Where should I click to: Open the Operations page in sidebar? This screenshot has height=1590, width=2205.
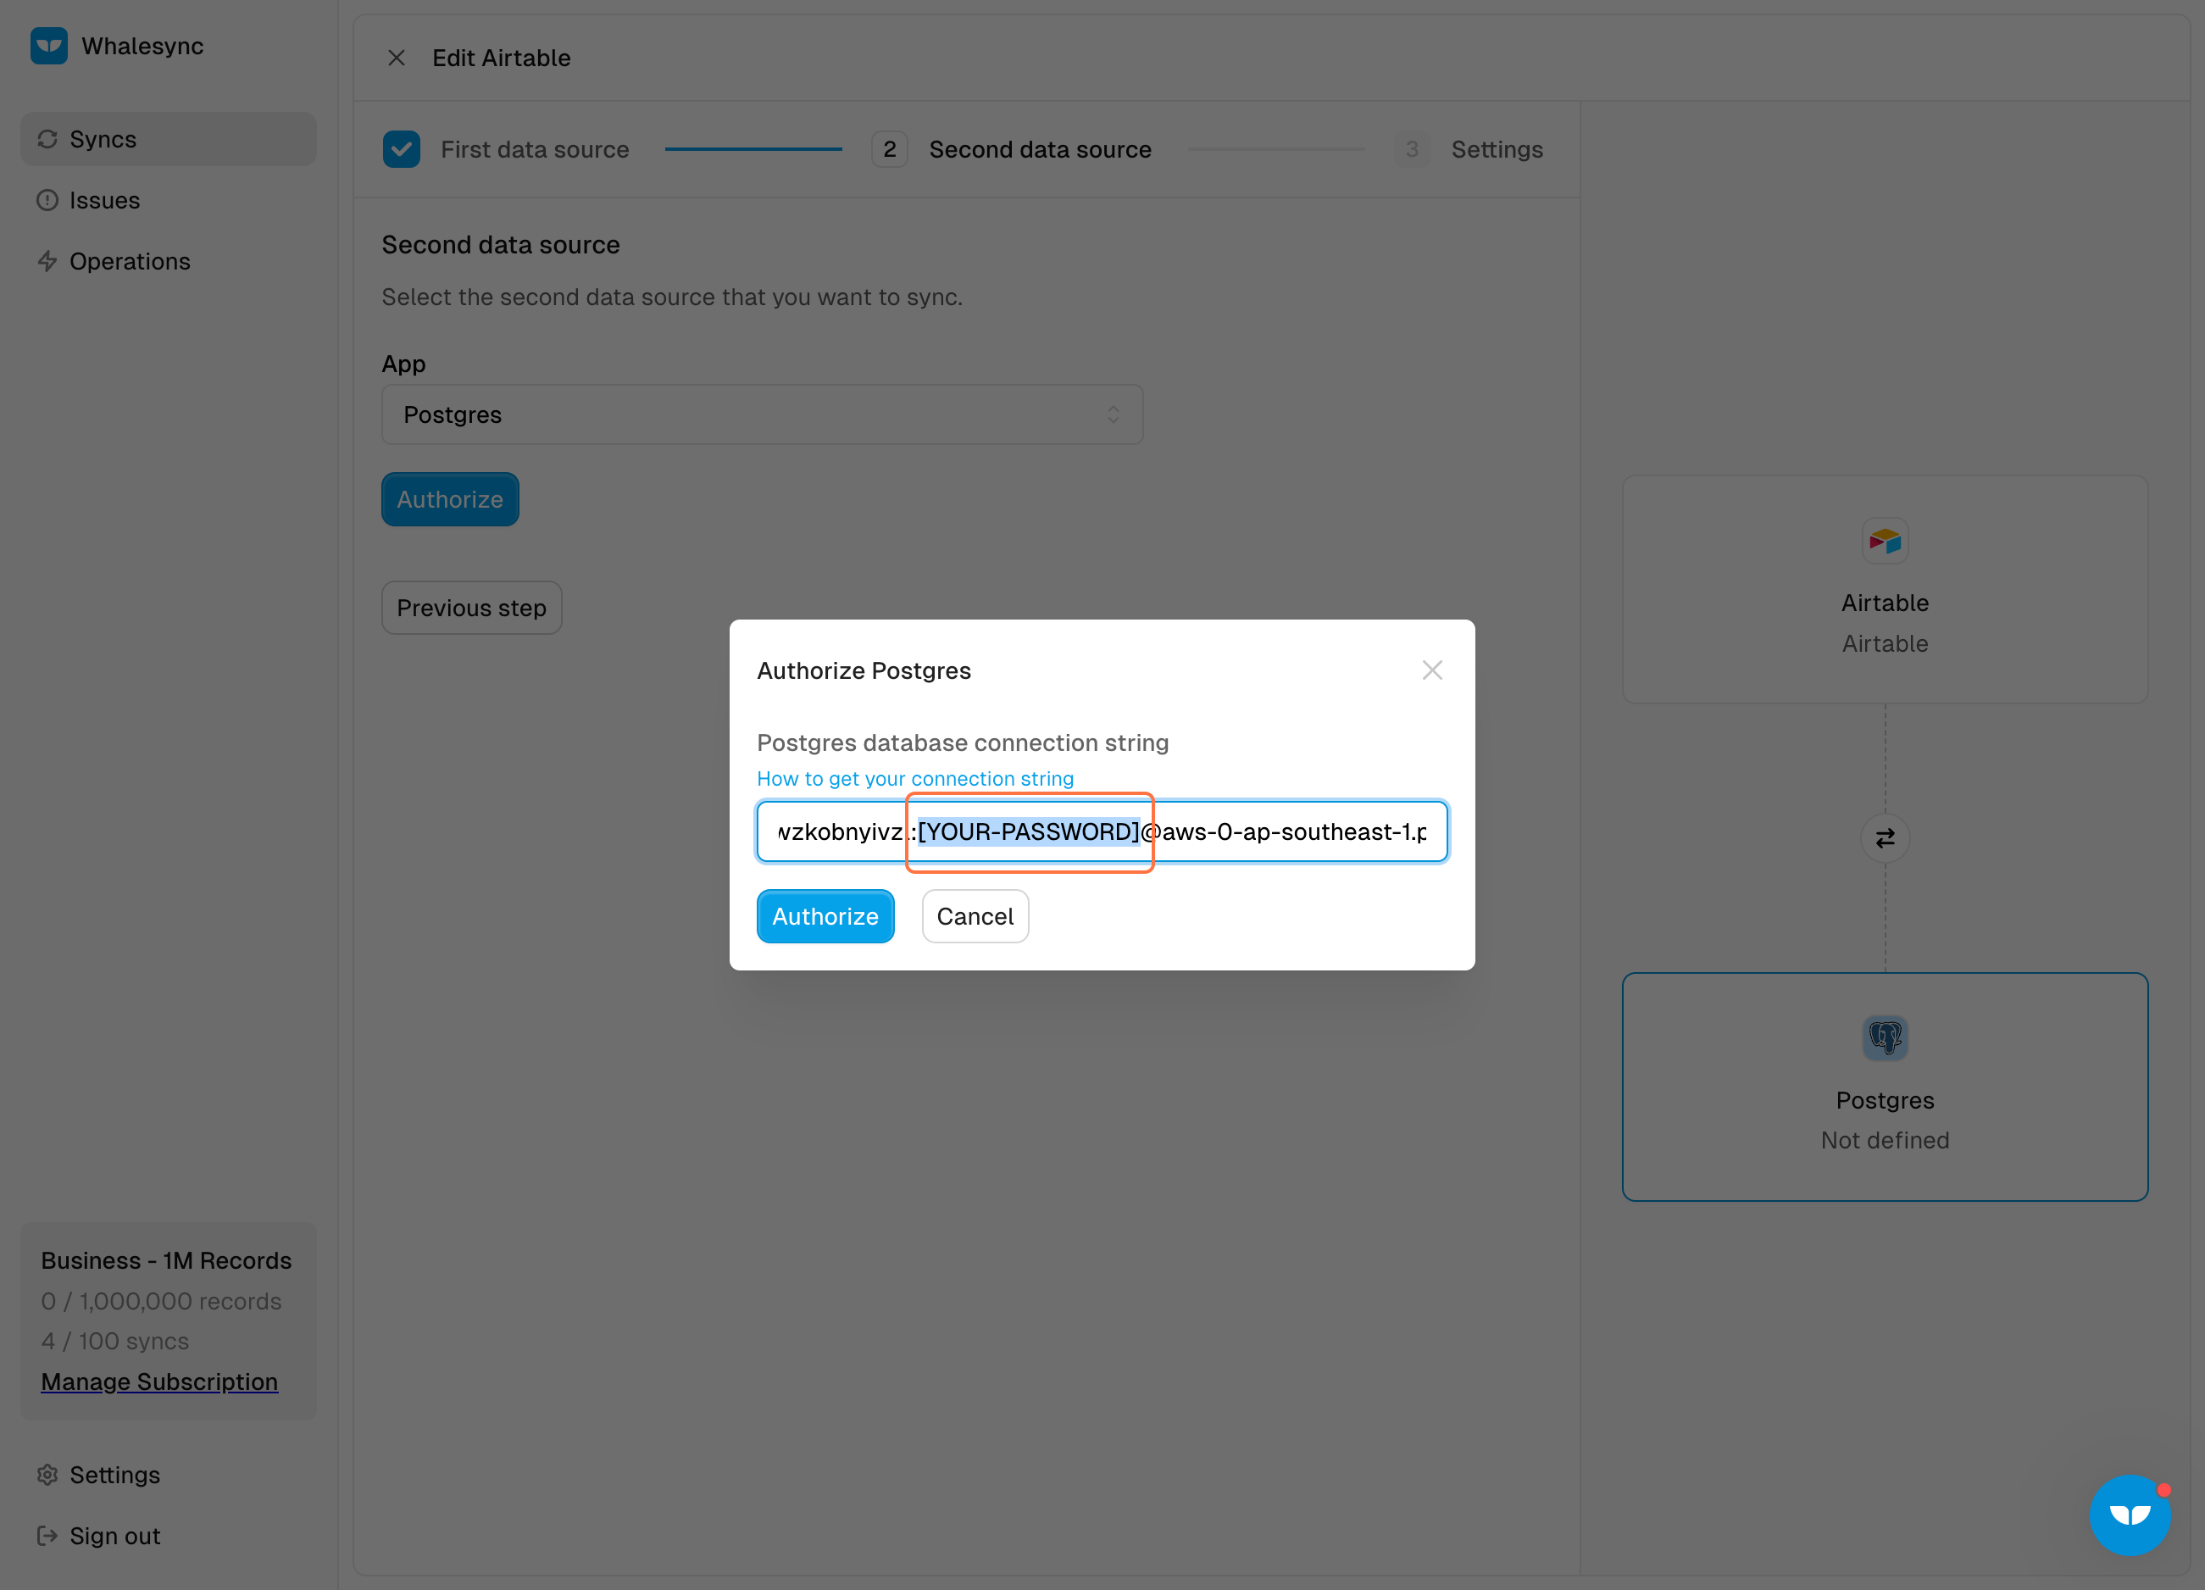click(168, 262)
